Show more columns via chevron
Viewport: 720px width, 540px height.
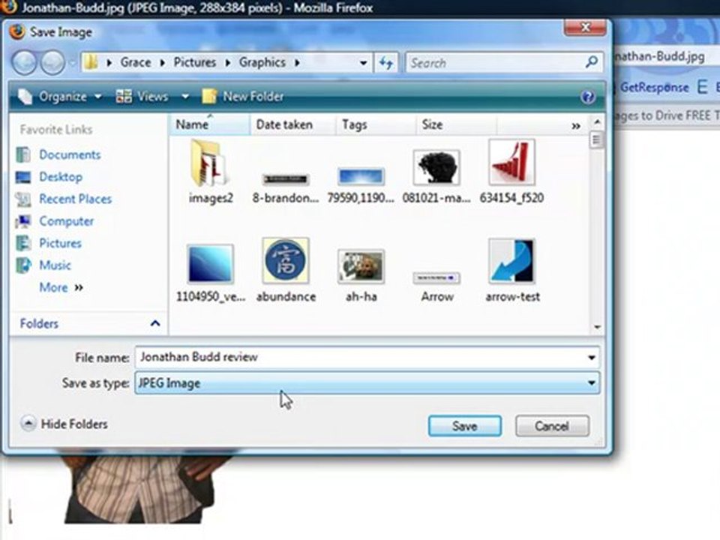click(x=576, y=125)
